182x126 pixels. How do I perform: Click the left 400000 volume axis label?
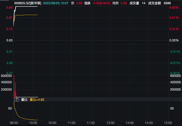(x=6, y=82)
